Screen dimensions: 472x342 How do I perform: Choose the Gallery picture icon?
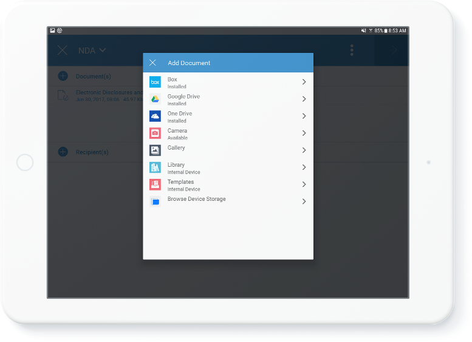tap(155, 150)
